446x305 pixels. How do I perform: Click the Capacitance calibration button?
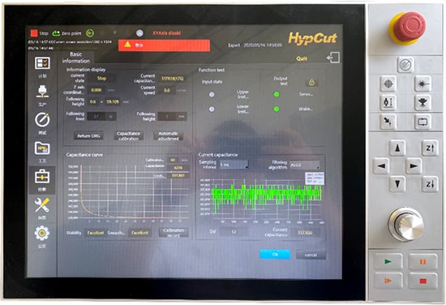coord(128,136)
